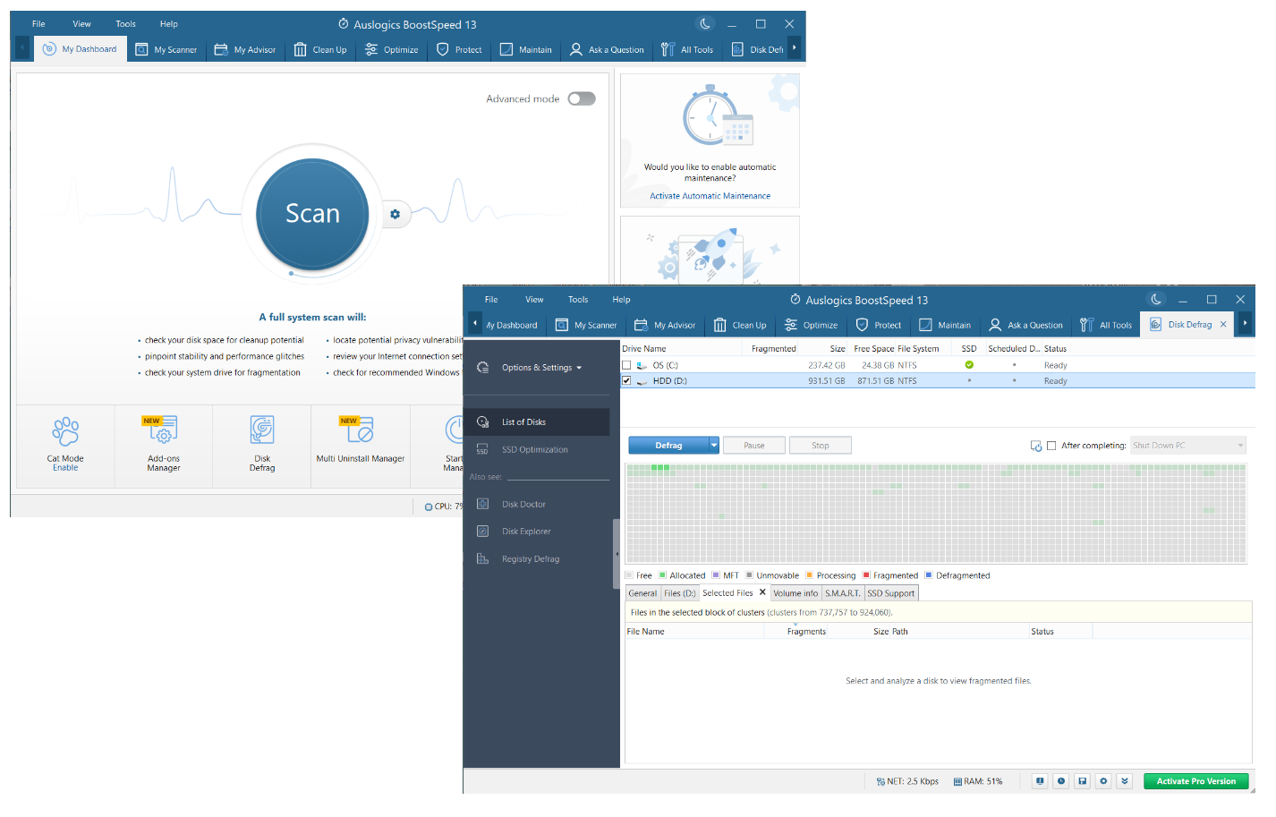Uncheck the HDD (D:) drive checkbox
The width and height of the screenshot is (1276, 817).
pos(626,380)
